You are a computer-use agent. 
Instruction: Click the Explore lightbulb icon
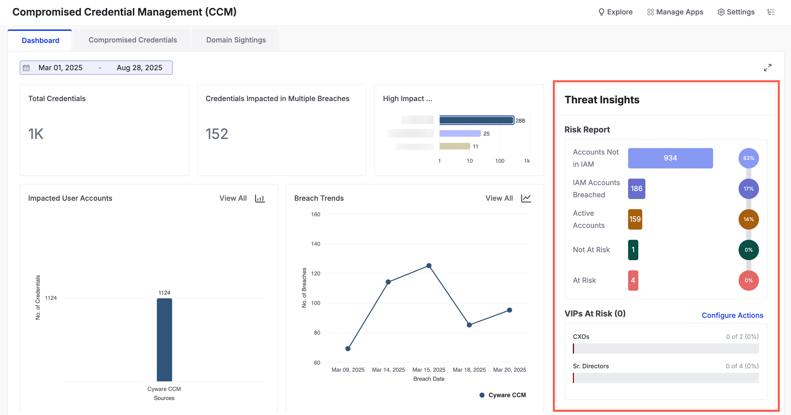click(601, 12)
